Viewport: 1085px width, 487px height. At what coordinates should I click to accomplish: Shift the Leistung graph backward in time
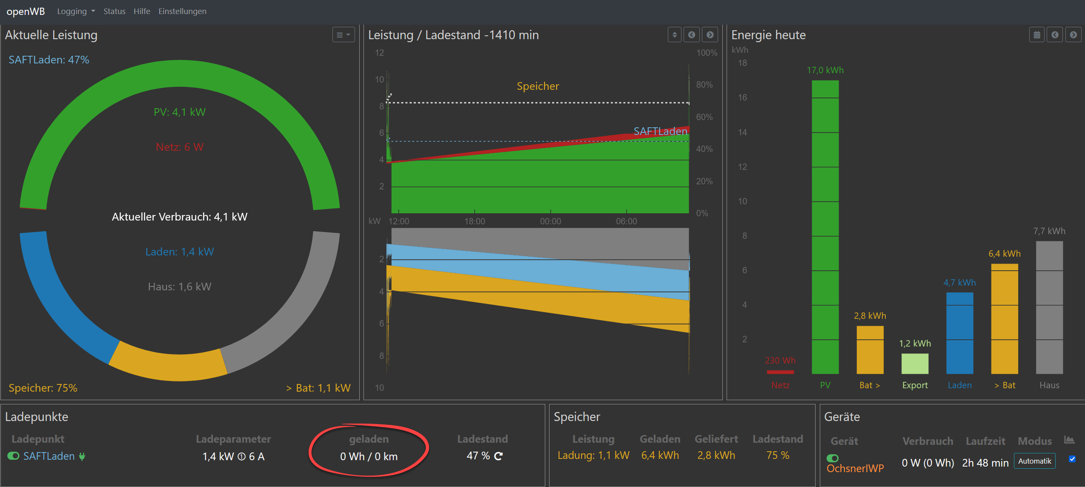click(692, 35)
